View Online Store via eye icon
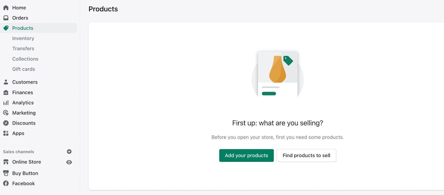Image resolution: width=444 pixels, height=195 pixels. click(69, 162)
